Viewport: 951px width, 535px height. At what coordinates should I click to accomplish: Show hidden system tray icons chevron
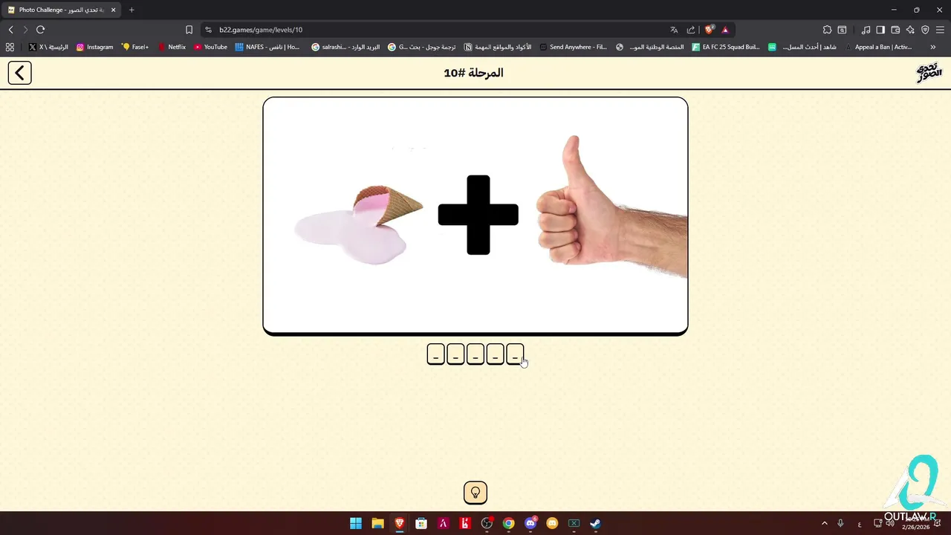click(x=824, y=523)
